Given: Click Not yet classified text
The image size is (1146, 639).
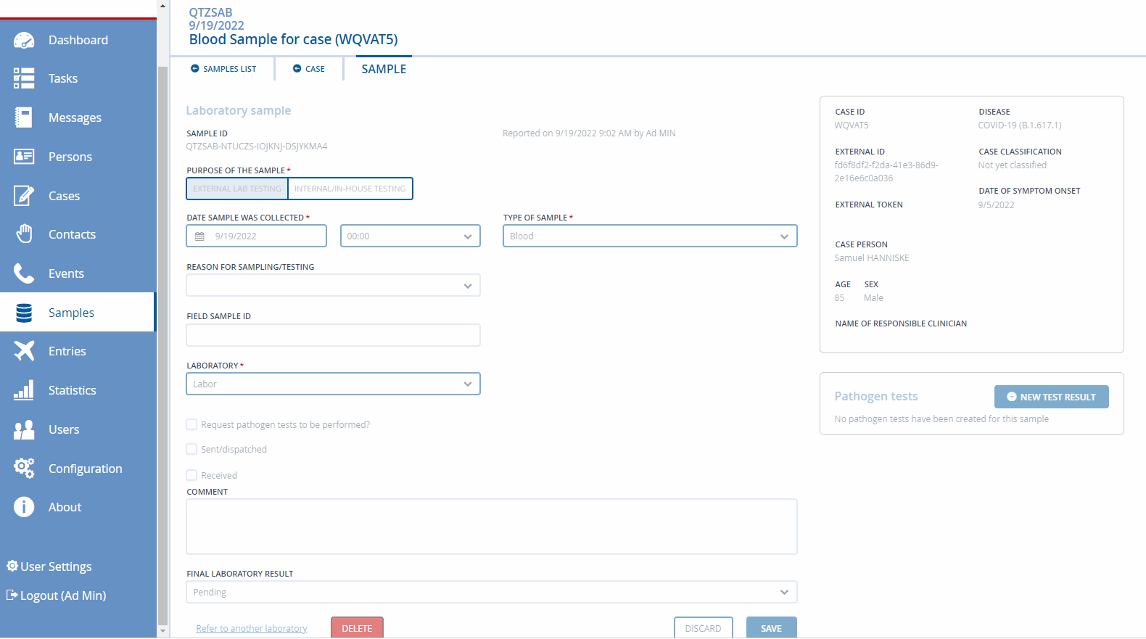Looking at the screenshot, I should 1013,165.
